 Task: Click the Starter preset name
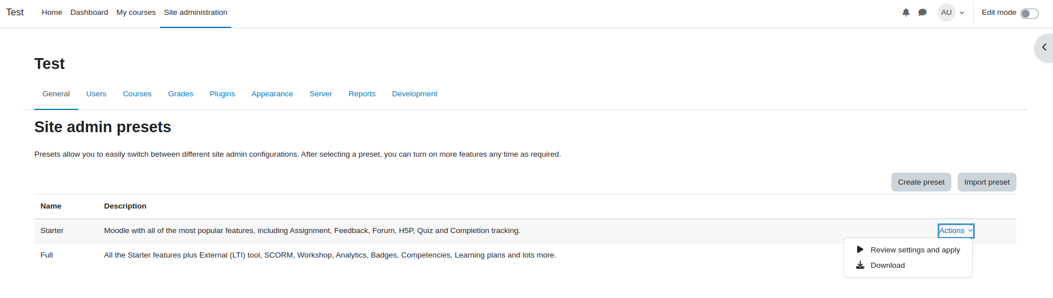tap(52, 231)
